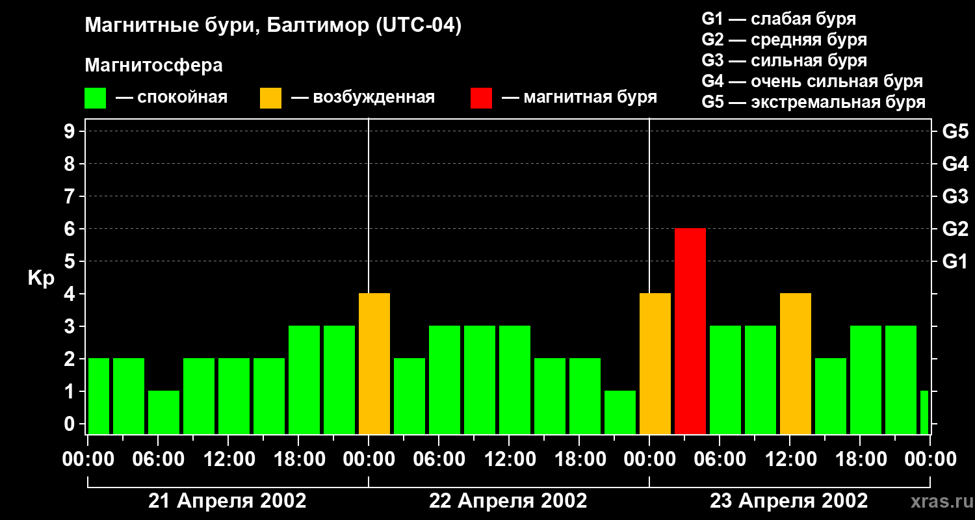The image size is (975, 520).
Task: Click the '— спокойная' legend label
Action: point(172,98)
